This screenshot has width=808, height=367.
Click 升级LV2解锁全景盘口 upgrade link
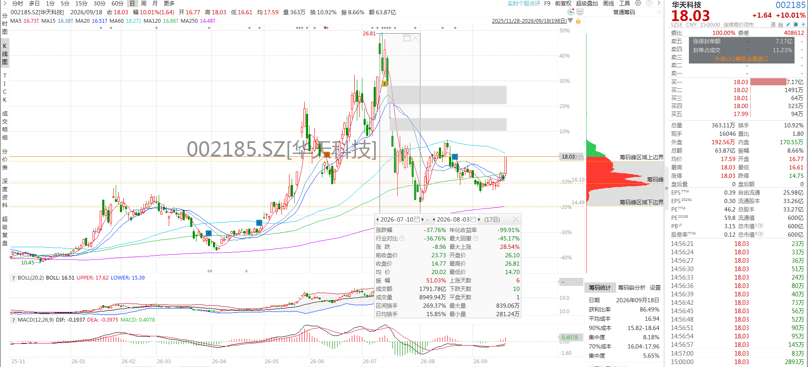[742, 59]
